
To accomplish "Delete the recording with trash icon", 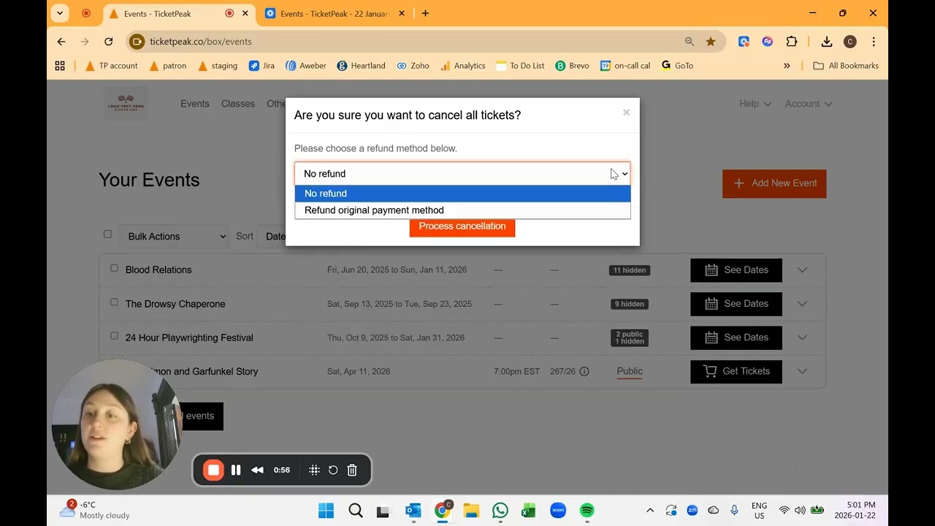I will pos(352,470).
